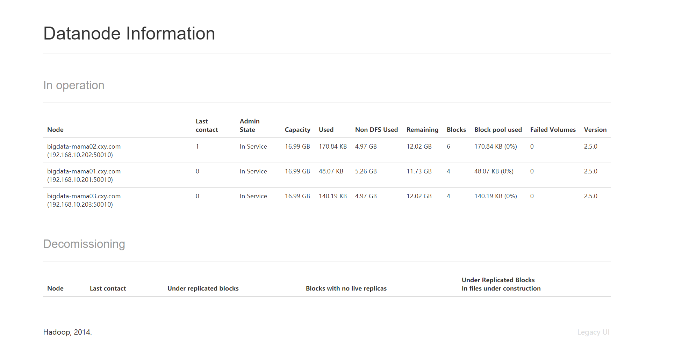Click the Non DFS Used column header
The width and height of the screenshot is (675, 343).
click(x=376, y=130)
